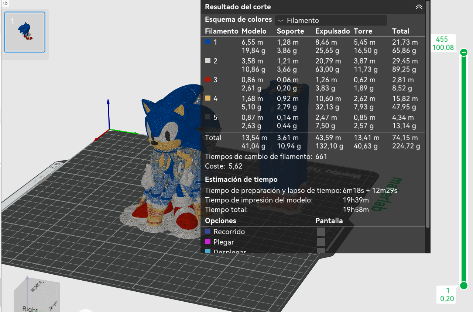Viewport: 473px width, 312px height.
Task: Click filament change count 661
Action: [321, 157]
